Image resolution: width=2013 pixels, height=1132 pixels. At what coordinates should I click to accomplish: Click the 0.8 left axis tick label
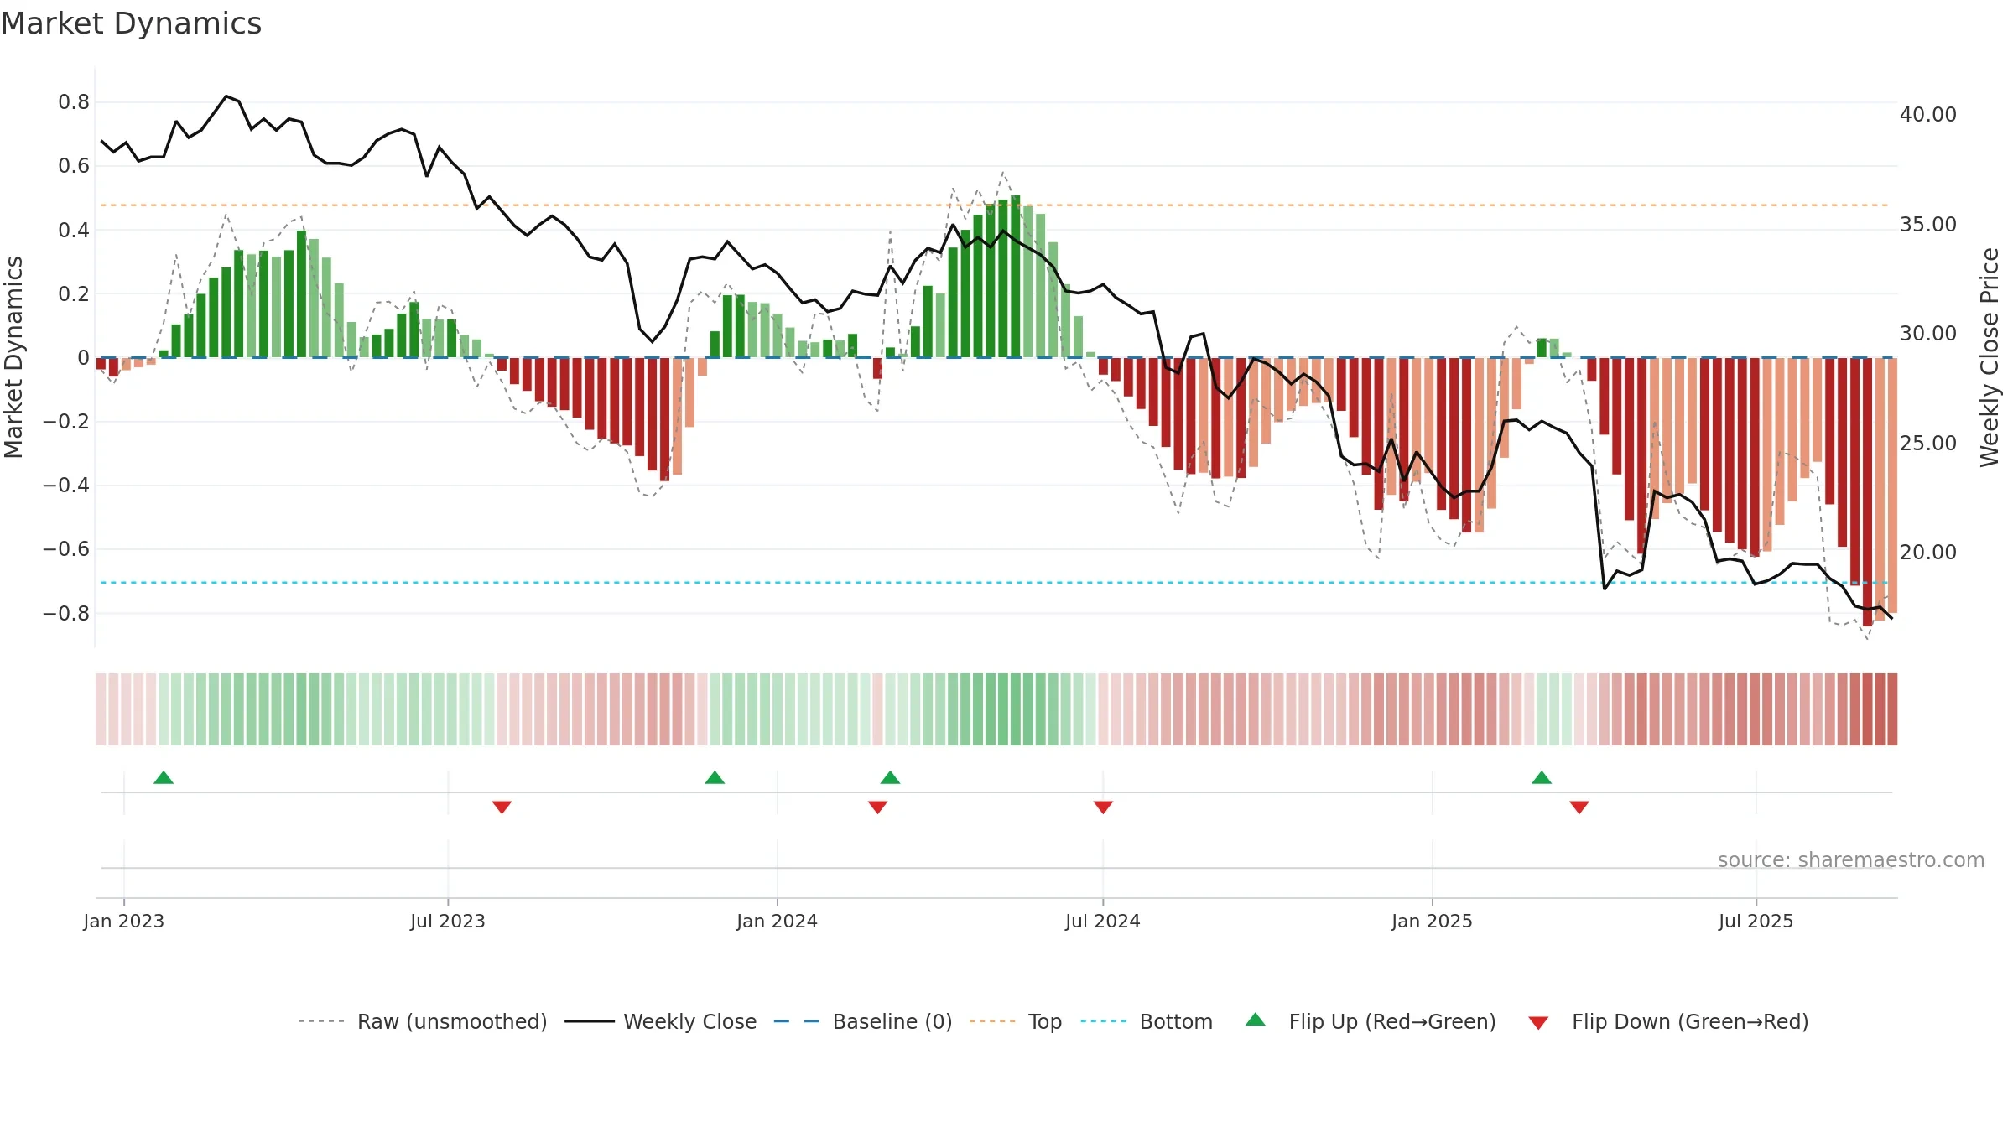(74, 102)
